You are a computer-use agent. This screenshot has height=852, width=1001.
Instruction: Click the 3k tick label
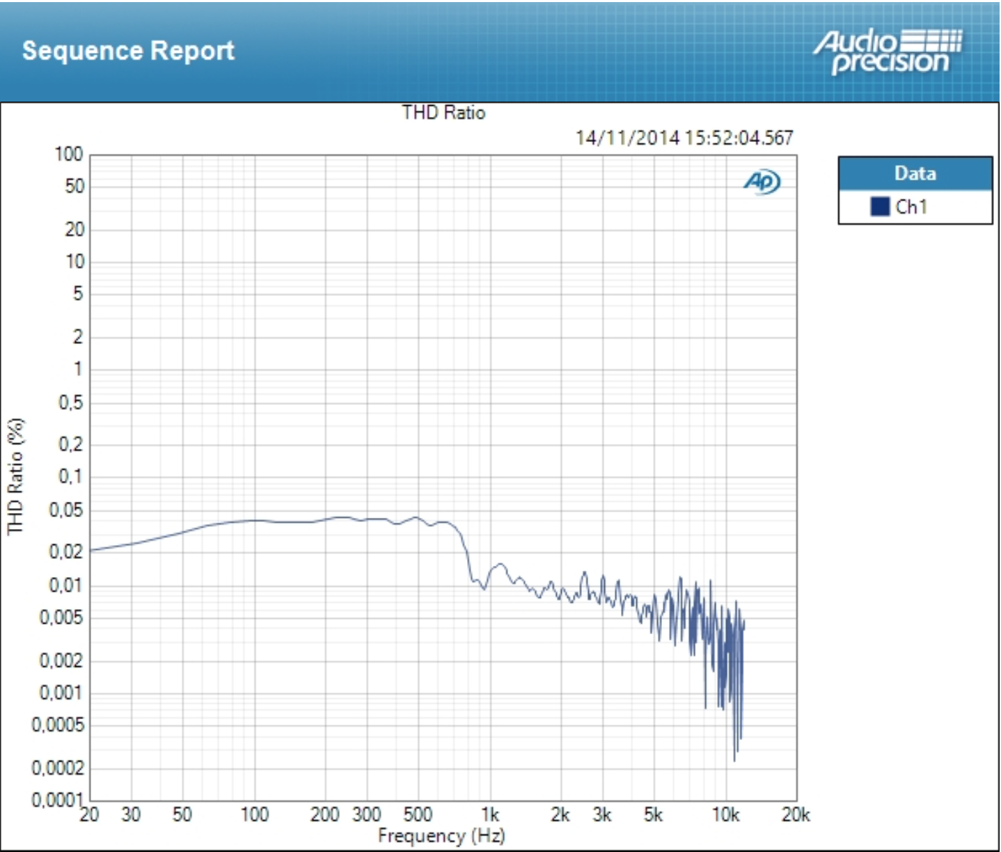[x=602, y=814]
